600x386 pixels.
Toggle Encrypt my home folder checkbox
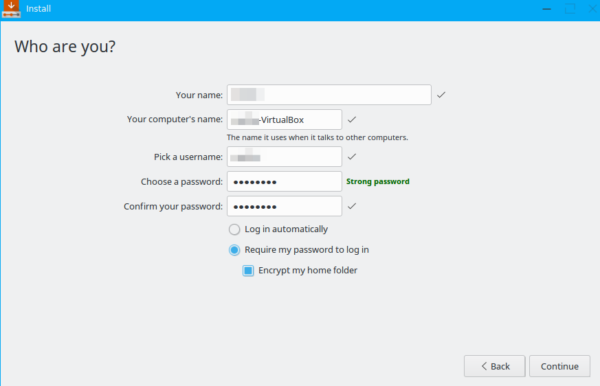pyautogui.click(x=248, y=271)
